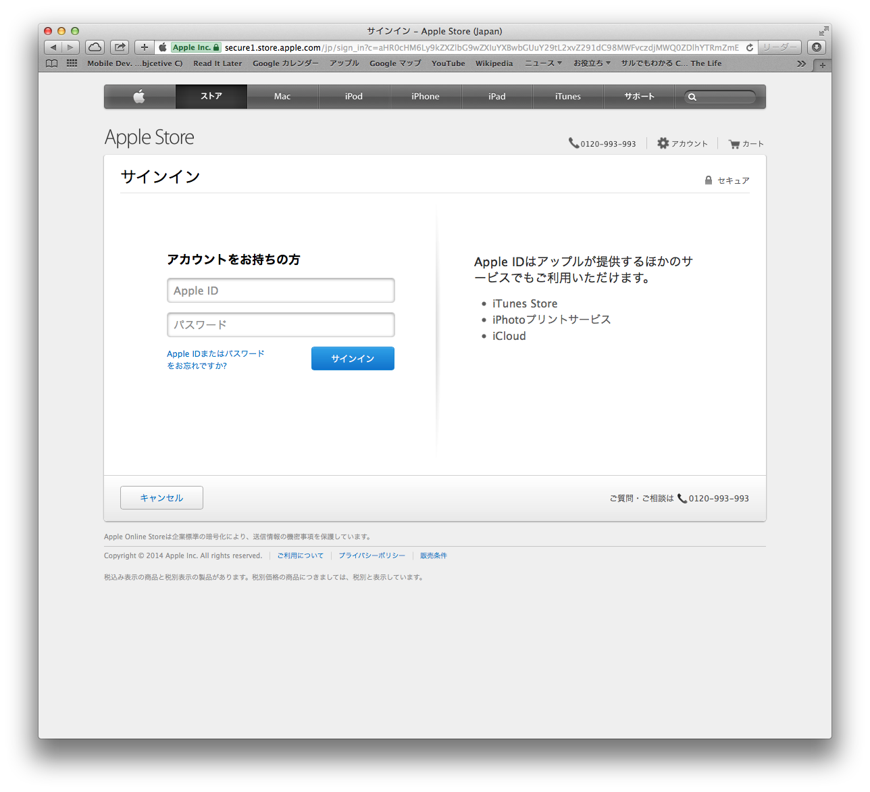Enter full screen with the arrows icon
The image size is (870, 792).
coord(823,31)
